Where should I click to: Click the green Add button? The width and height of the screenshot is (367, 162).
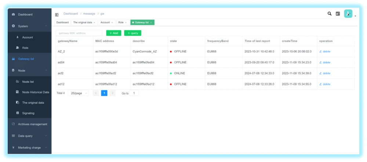point(113,33)
